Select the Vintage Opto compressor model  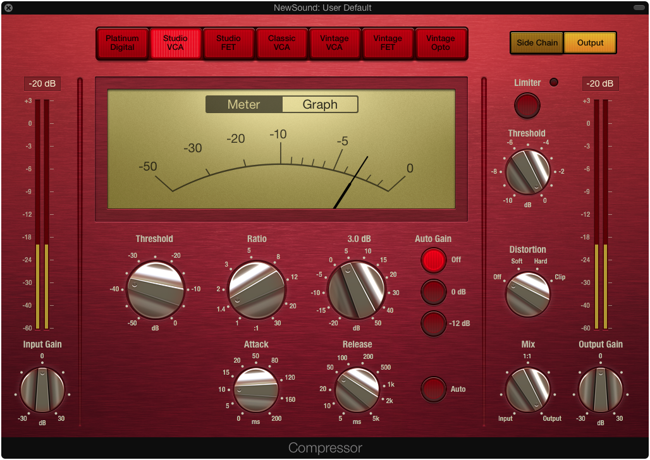(441, 43)
